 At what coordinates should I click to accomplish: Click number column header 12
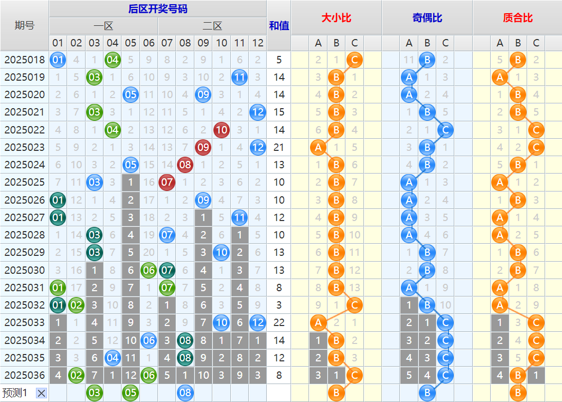[x=258, y=43]
